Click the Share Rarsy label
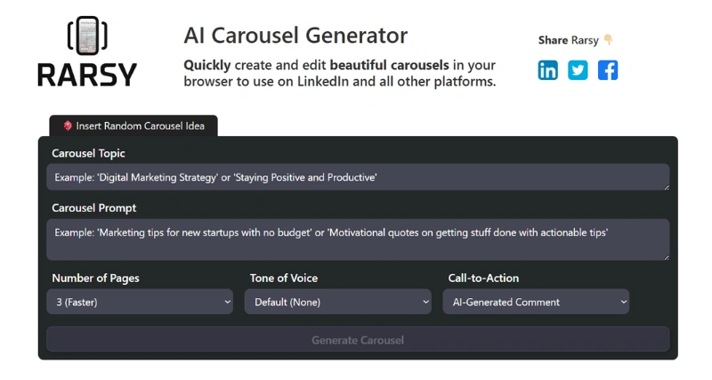Viewport: 712px width, 380px height. coord(569,40)
